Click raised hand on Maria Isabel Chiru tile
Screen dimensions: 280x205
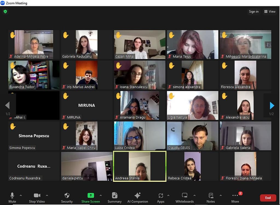(66, 126)
